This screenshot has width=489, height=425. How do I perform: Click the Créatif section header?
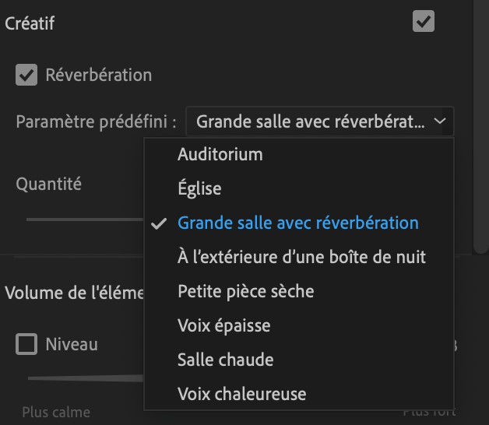pos(30,23)
